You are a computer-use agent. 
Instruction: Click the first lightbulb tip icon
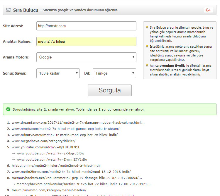(147, 27)
